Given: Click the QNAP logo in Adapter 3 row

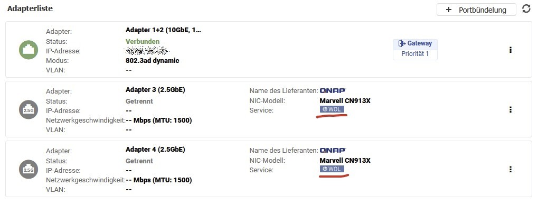Looking at the screenshot, I should 333,91.
